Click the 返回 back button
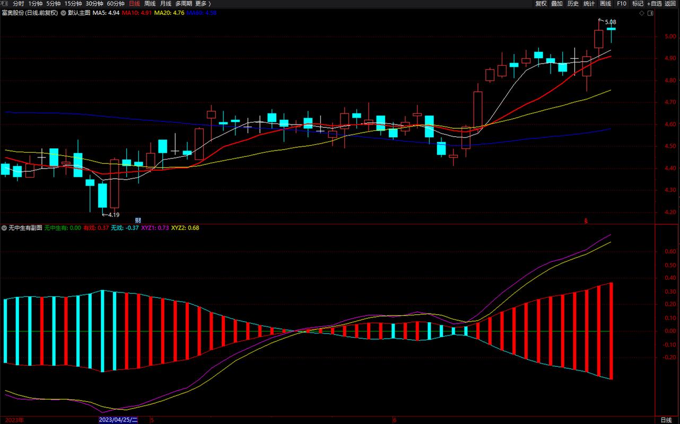This screenshot has width=680, height=424. [670, 4]
